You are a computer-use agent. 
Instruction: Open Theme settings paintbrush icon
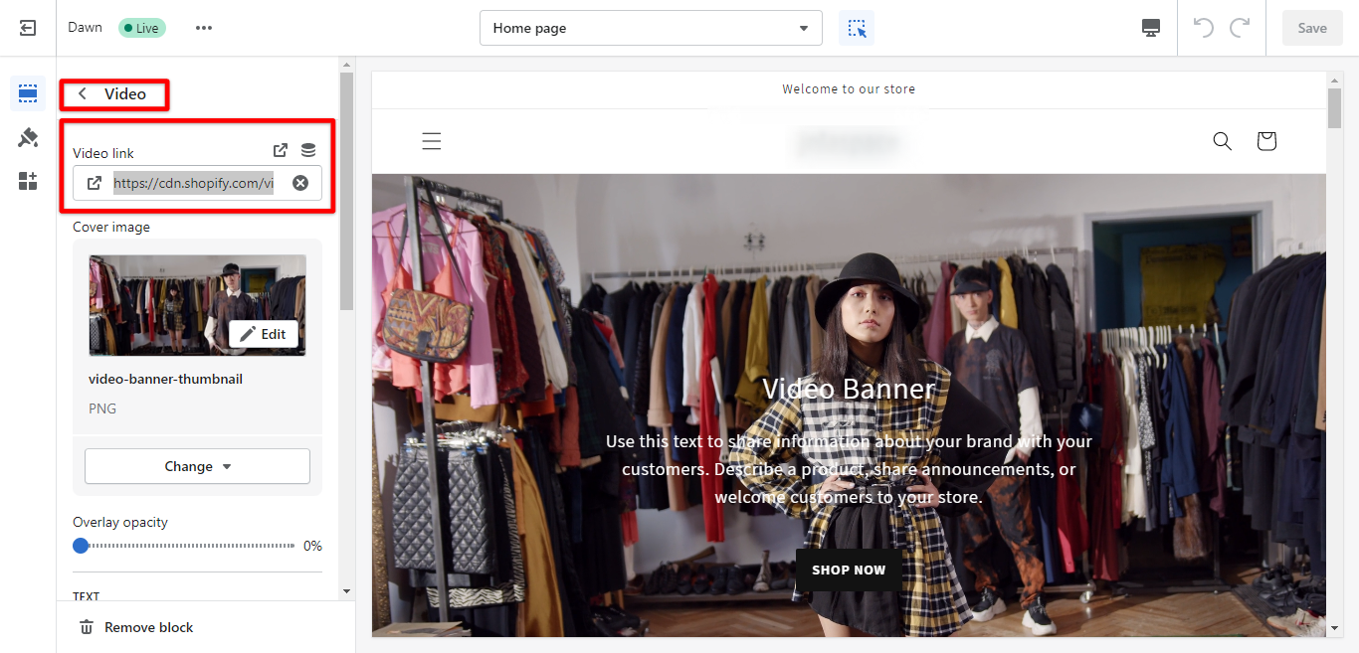pos(28,138)
